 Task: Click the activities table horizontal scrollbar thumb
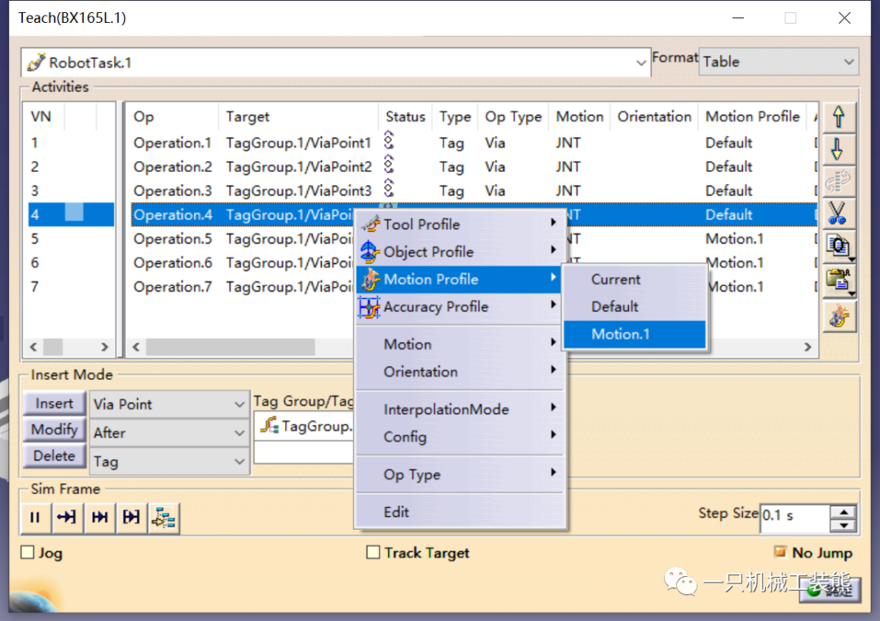(230, 347)
